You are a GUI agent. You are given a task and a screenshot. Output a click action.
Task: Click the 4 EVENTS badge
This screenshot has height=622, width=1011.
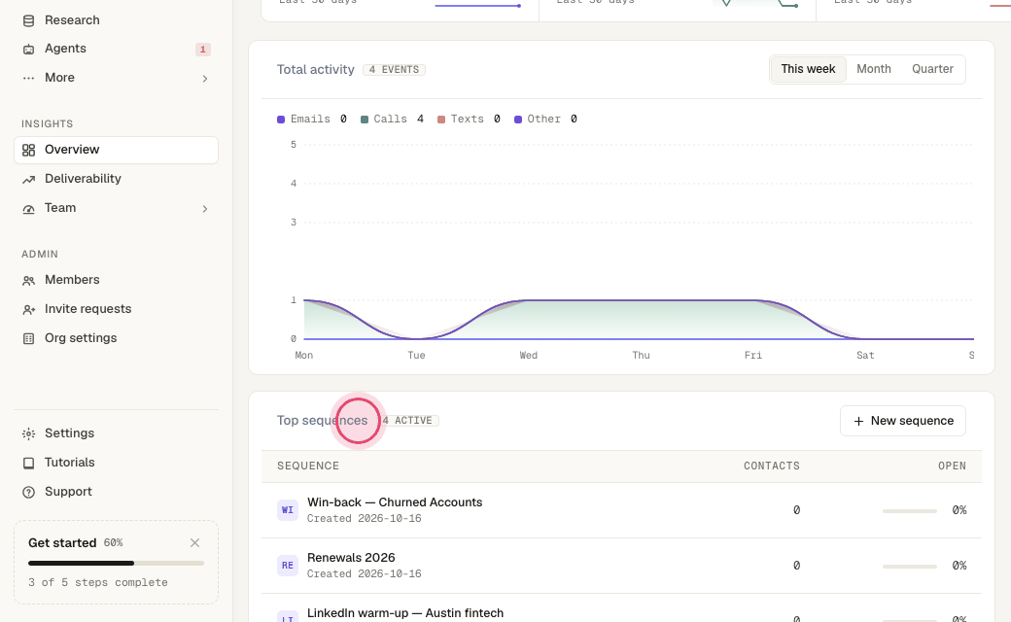(394, 70)
